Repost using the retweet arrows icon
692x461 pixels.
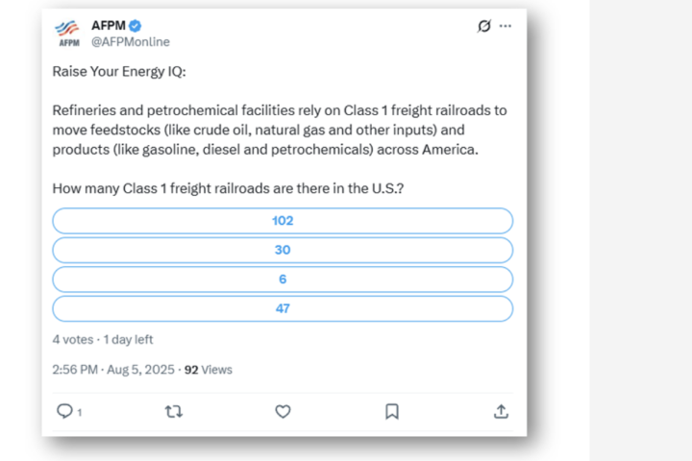173,412
